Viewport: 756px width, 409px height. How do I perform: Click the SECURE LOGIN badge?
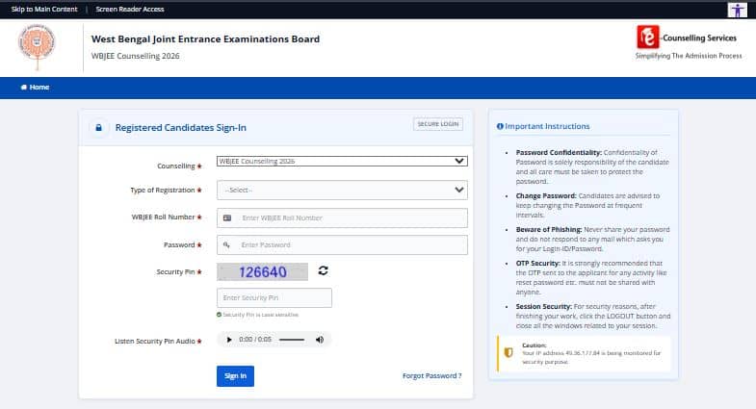(438, 124)
